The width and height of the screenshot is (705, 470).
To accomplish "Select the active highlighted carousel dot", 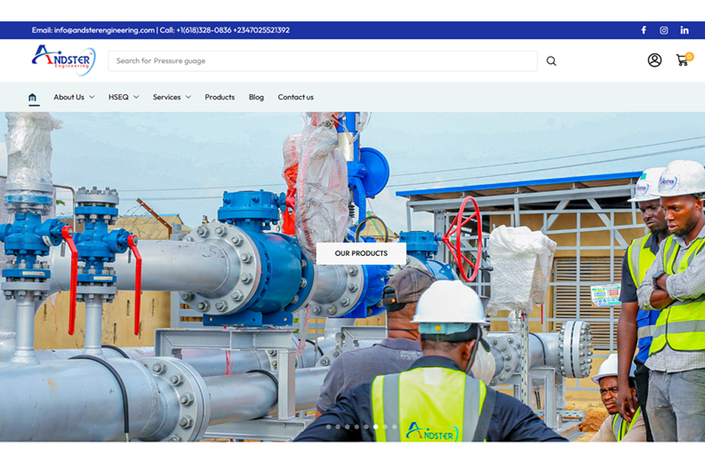I will pyautogui.click(x=376, y=427).
